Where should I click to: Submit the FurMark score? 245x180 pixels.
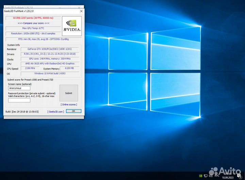pyautogui.click(x=69, y=93)
